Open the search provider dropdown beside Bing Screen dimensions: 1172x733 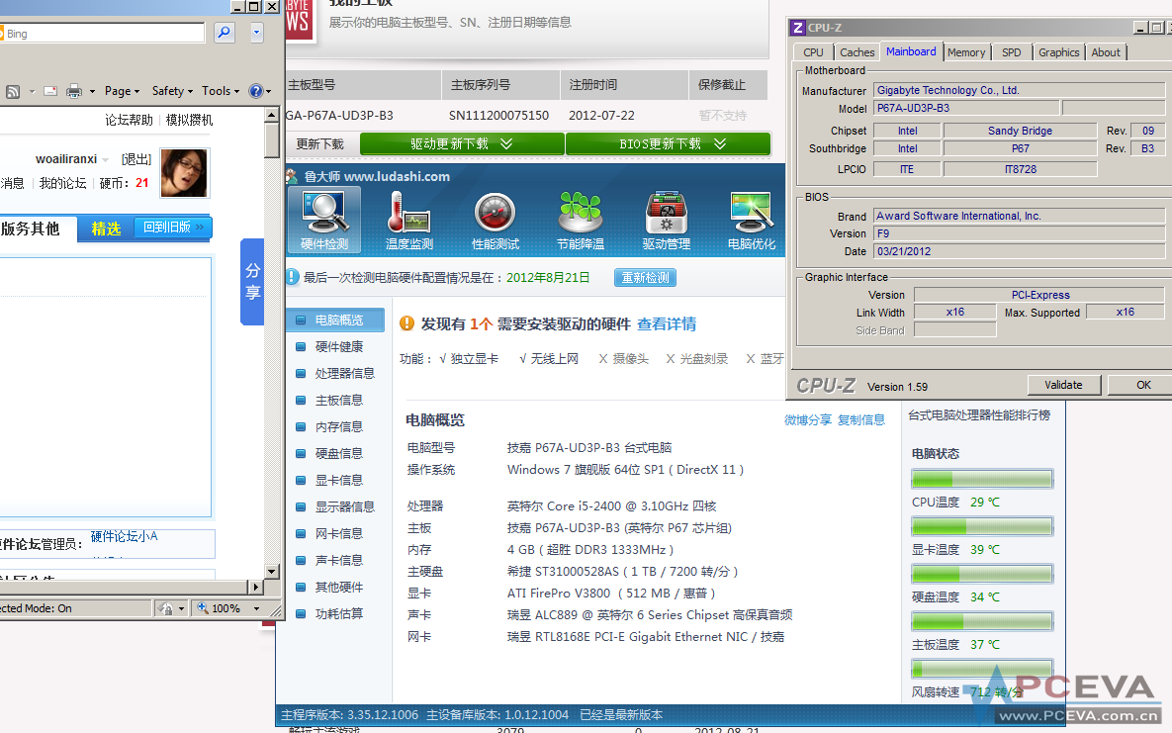pyautogui.click(x=256, y=33)
